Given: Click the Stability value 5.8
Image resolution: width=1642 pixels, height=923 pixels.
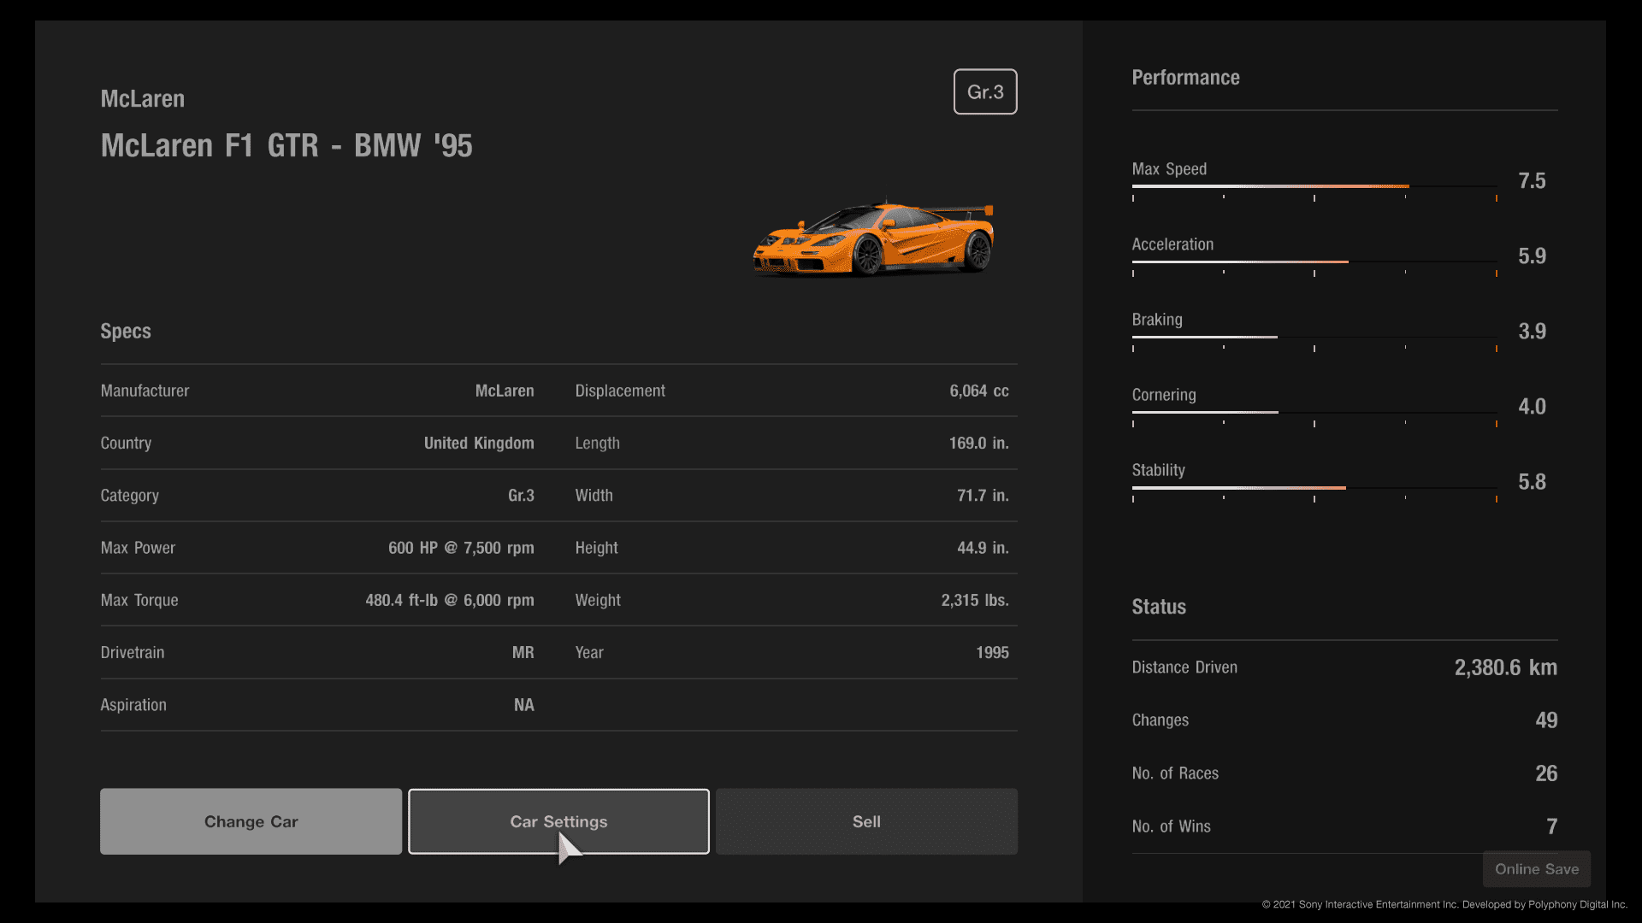Looking at the screenshot, I should pyautogui.click(x=1532, y=482).
